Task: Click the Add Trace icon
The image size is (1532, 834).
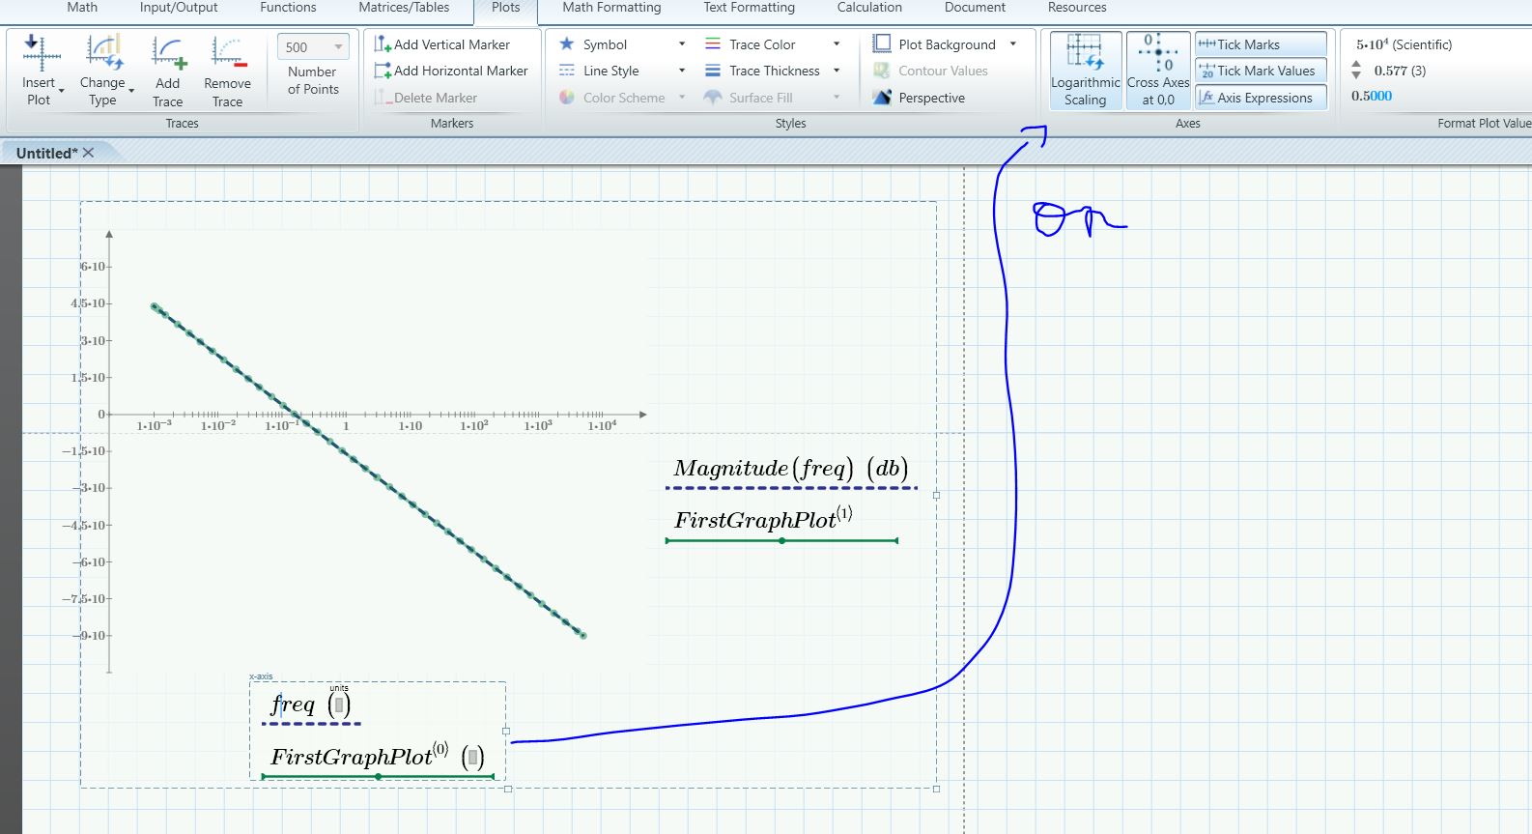Action: click(x=167, y=54)
